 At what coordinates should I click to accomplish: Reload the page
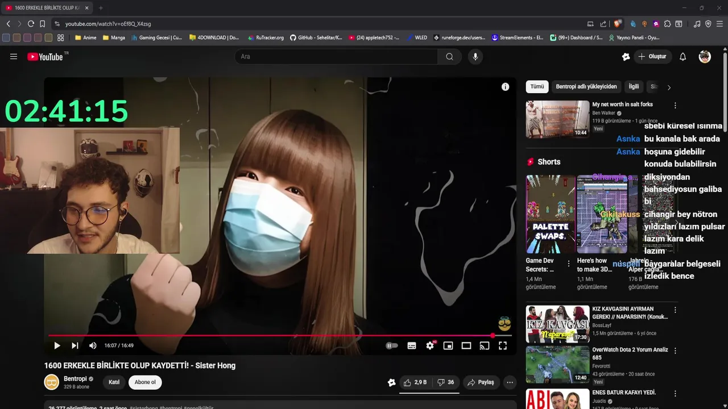click(31, 24)
